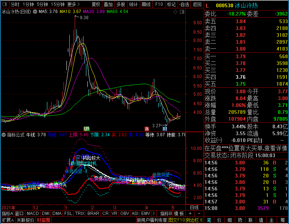Apply the MACD indicator
Viewport: 289px width, 224px height.
tap(33, 214)
